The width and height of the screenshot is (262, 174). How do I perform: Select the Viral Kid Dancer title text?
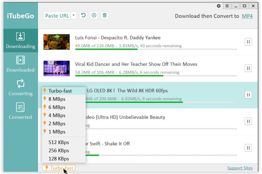tap(136, 64)
